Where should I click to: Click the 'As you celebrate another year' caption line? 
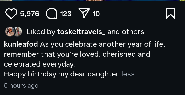102,45
